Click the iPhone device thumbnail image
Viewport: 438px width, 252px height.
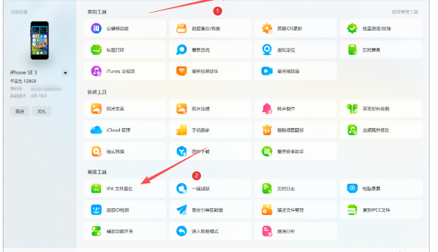(39, 40)
